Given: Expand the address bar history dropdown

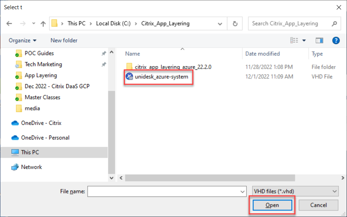Looking at the screenshot, I should tap(220, 23).
